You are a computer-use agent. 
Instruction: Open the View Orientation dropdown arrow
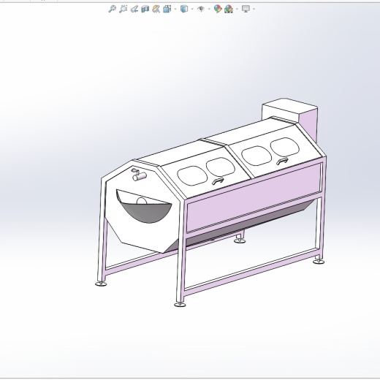pos(175,9)
